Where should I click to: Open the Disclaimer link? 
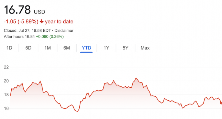64,31
